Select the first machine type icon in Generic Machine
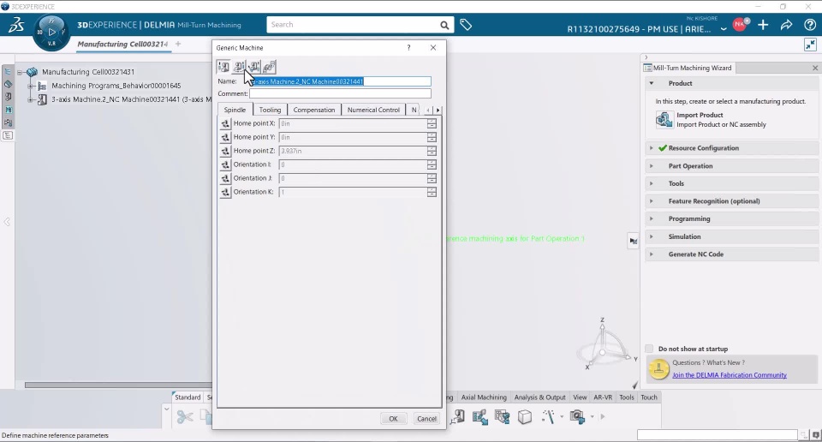Viewport: 822px width, 442px height. pos(223,67)
